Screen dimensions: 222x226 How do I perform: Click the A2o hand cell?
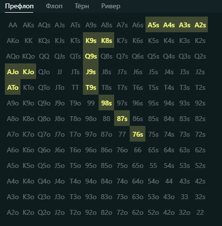point(13,212)
